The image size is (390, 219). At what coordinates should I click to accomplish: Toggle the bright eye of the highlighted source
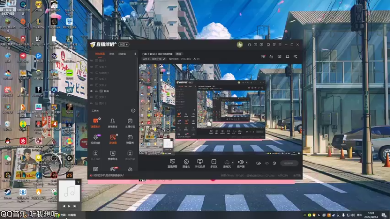pyautogui.click(x=91, y=91)
